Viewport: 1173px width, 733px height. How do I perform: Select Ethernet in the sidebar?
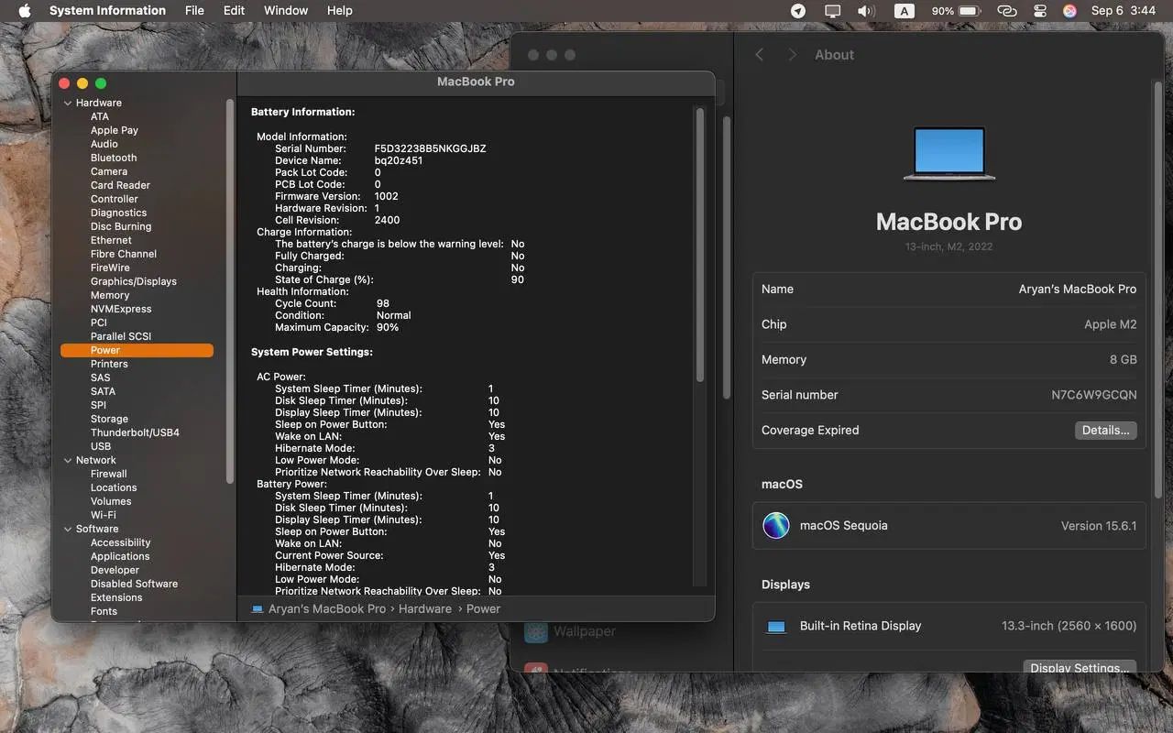(111, 240)
